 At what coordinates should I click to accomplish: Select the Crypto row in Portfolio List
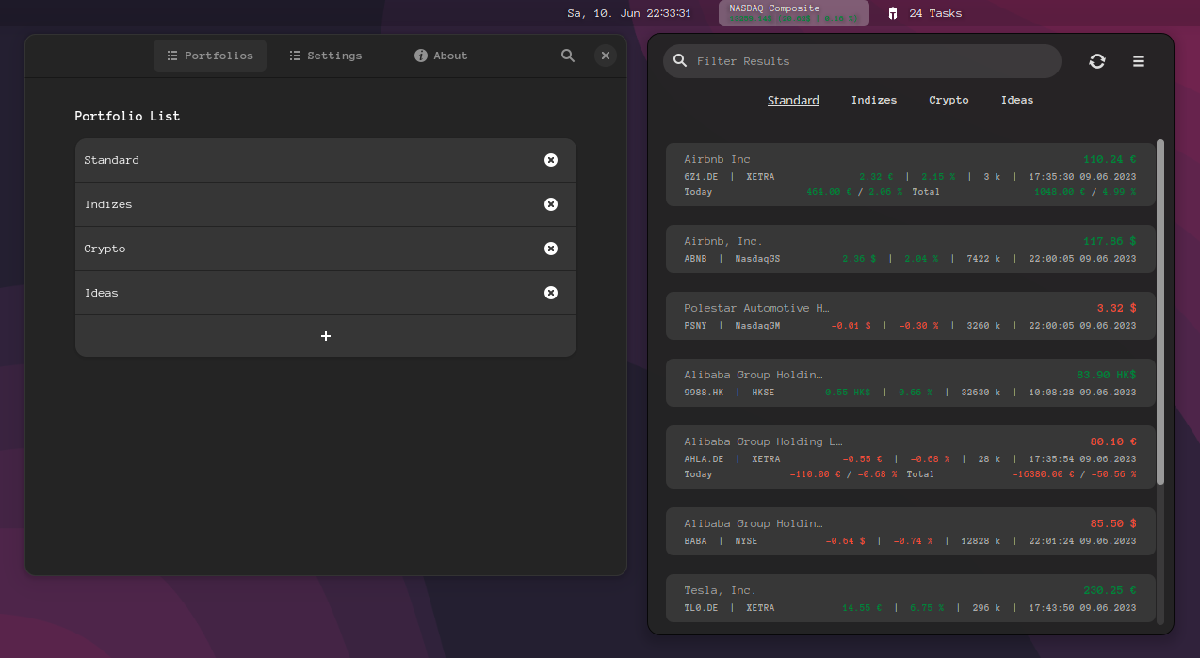click(x=326, y=249)
